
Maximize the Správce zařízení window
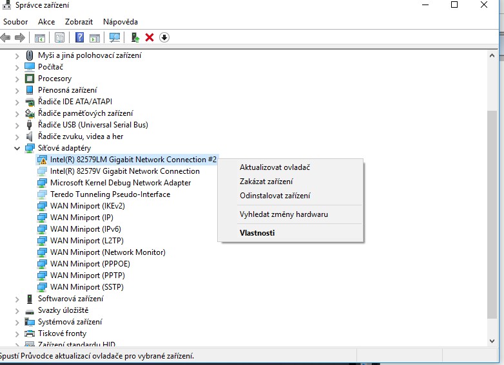[454, 5]
